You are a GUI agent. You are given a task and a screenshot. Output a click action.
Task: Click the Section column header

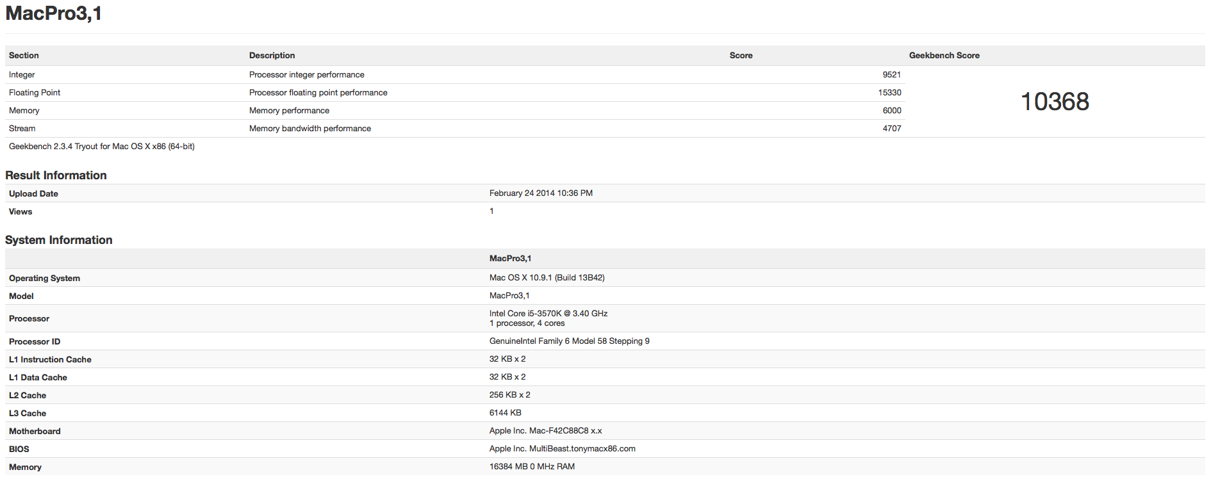(x=24, y=56)
